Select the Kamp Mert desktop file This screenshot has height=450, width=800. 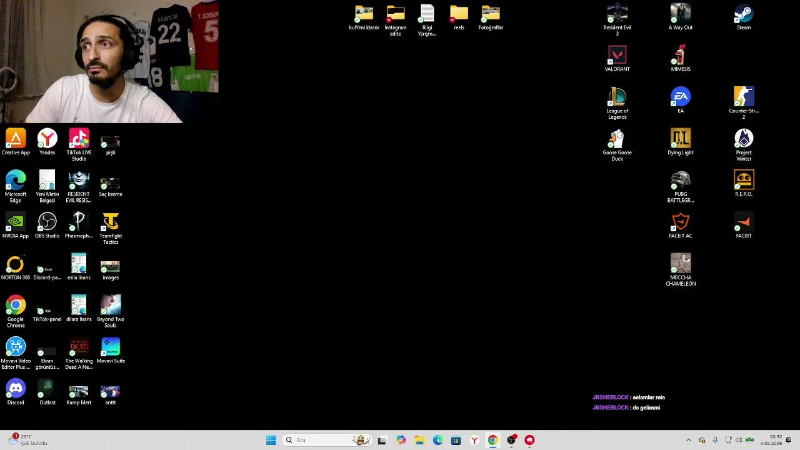(x=79, y=395)
